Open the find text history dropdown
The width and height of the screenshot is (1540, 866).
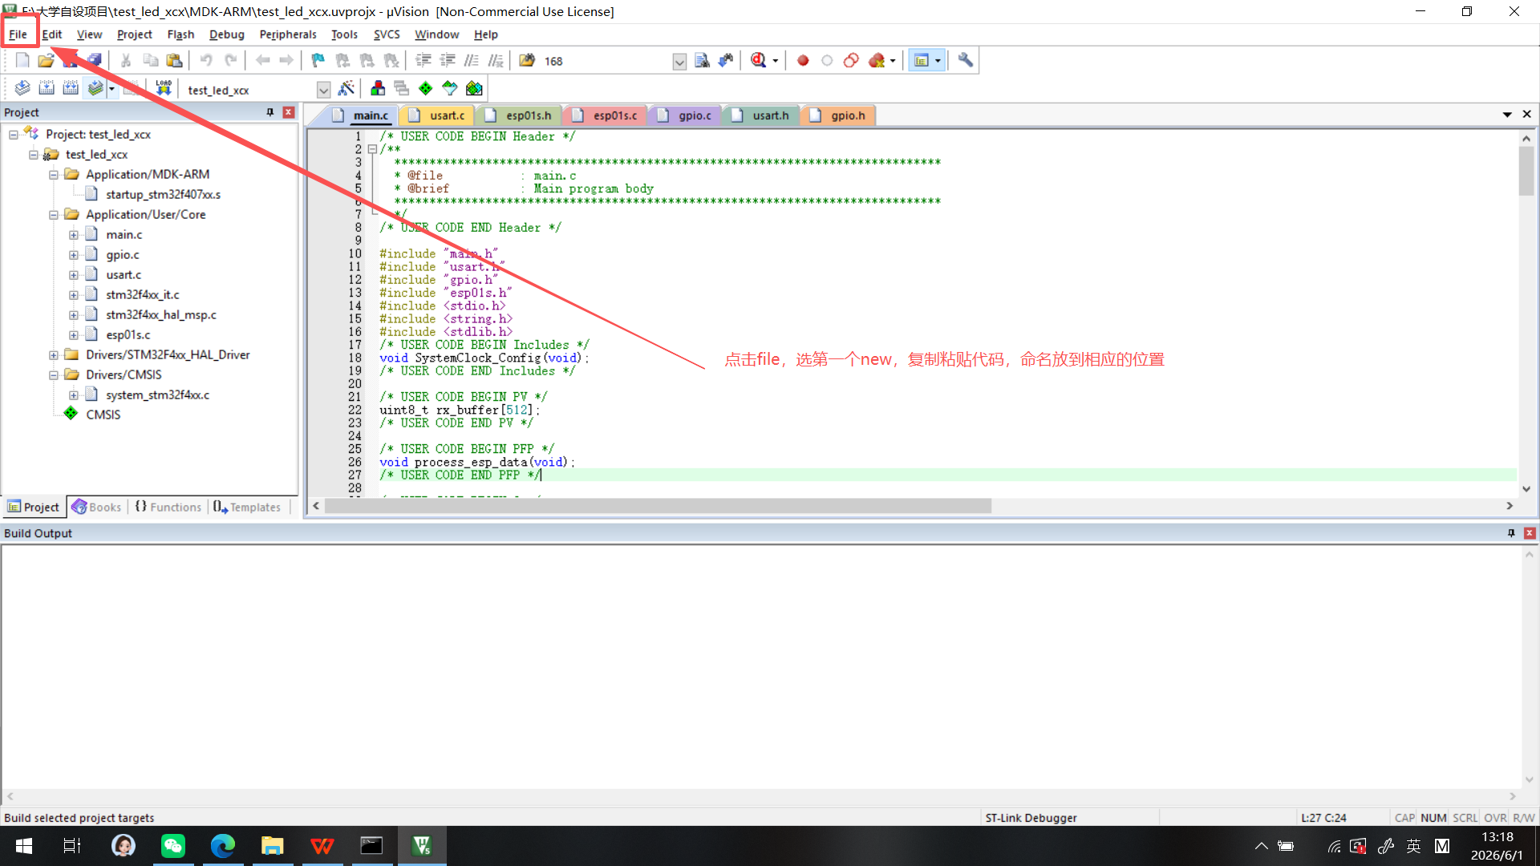point(679,61)
